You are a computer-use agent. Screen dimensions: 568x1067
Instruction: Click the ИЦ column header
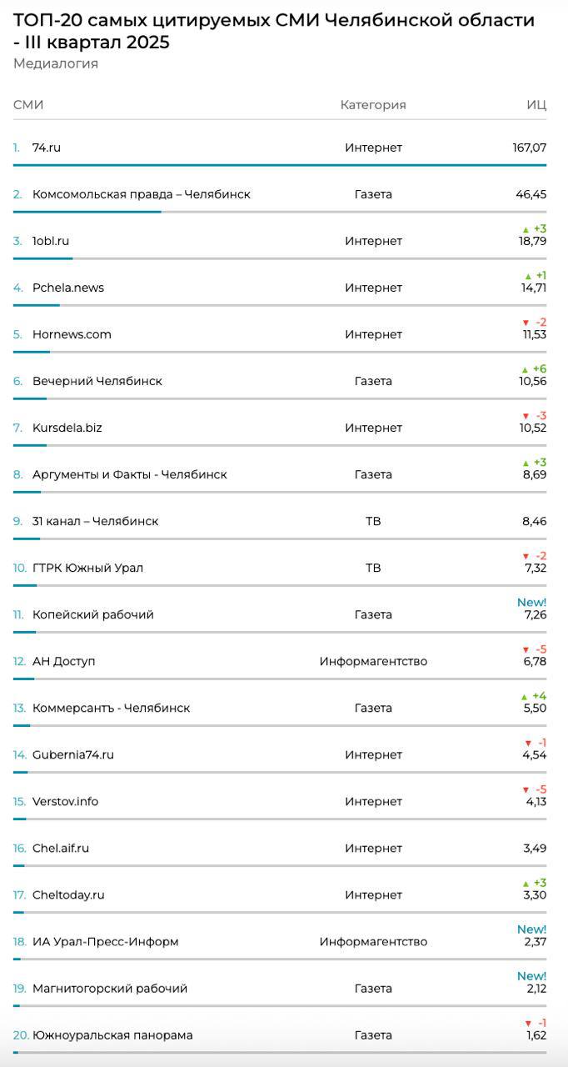[536, 105]
